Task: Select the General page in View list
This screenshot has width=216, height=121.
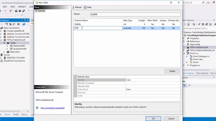Action: click(x=40, y=11)
